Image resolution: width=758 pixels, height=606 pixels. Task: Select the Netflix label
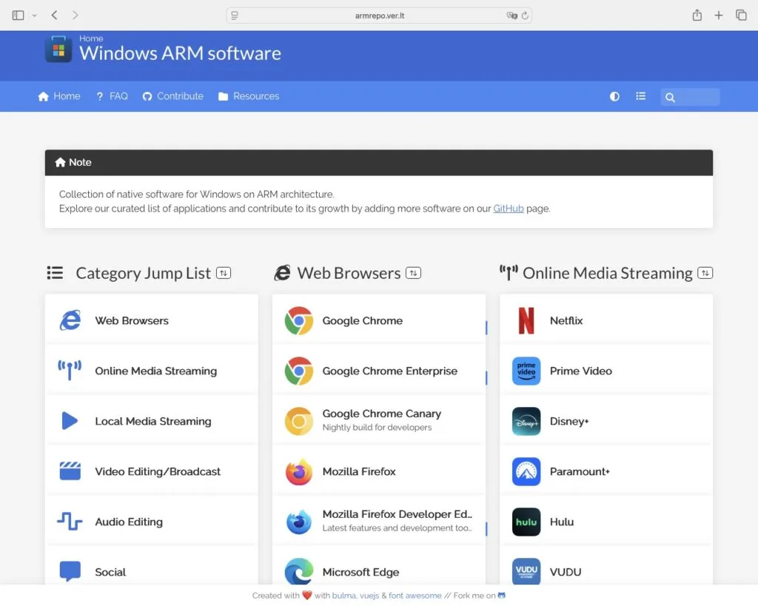[566, 320]
